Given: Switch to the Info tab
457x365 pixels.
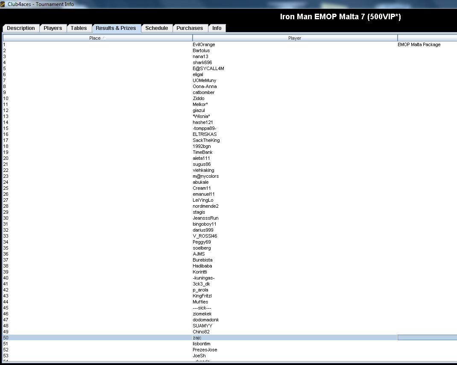Looking at the screenshot, I should coord(217,28).
